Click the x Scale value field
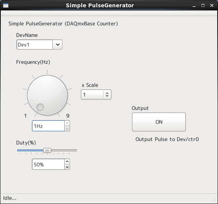 92,95
